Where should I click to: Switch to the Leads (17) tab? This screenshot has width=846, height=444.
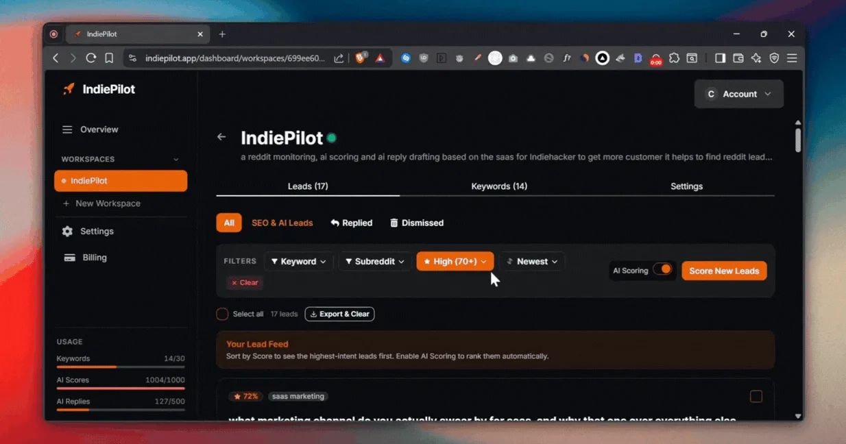click(x=308, y=186)
